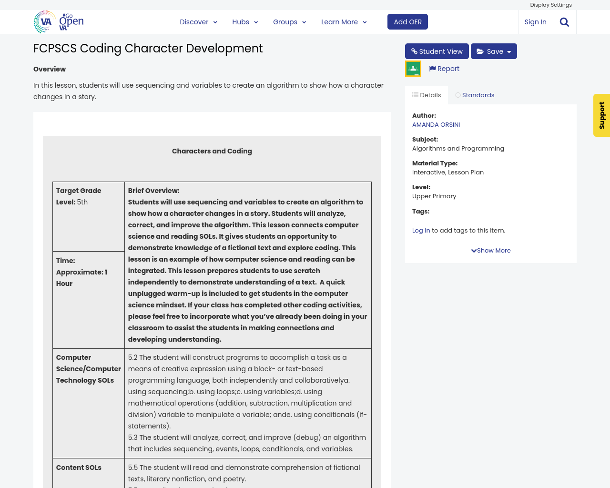Click the Computer Science/Computer Technology SOLs label
610x488 pixels.
click(89, 369)
